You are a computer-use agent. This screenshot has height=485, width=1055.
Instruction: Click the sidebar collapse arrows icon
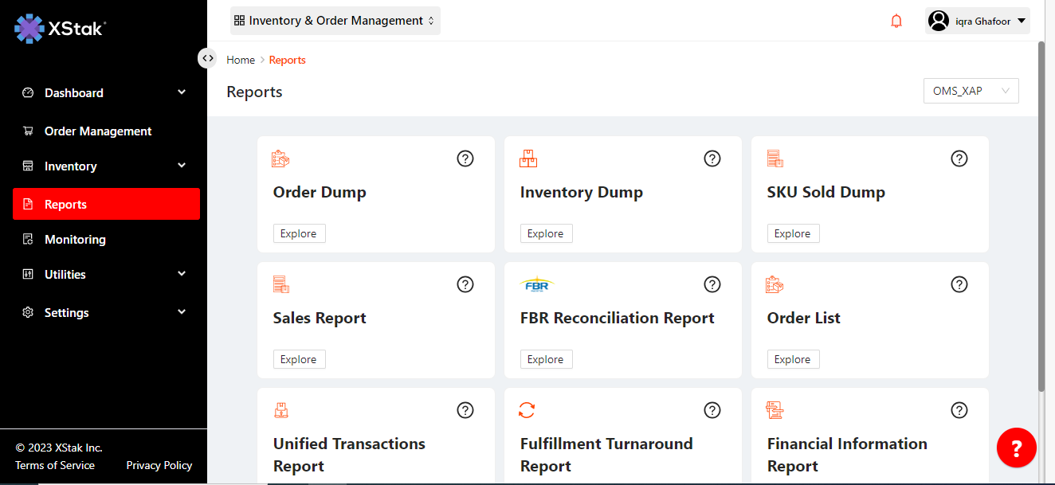(207, 58)
